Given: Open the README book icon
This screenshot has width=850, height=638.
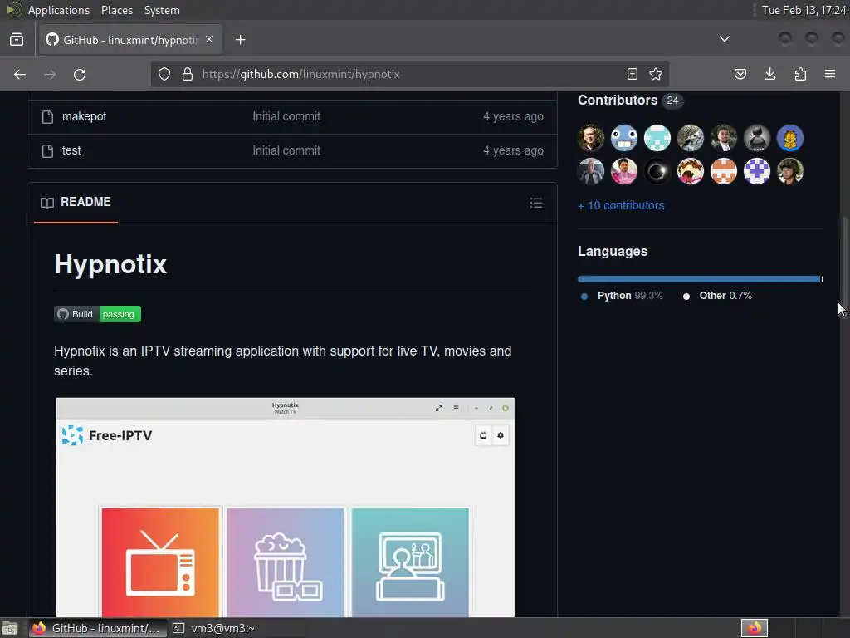Looking at the screenshot, I should [47, 203].
